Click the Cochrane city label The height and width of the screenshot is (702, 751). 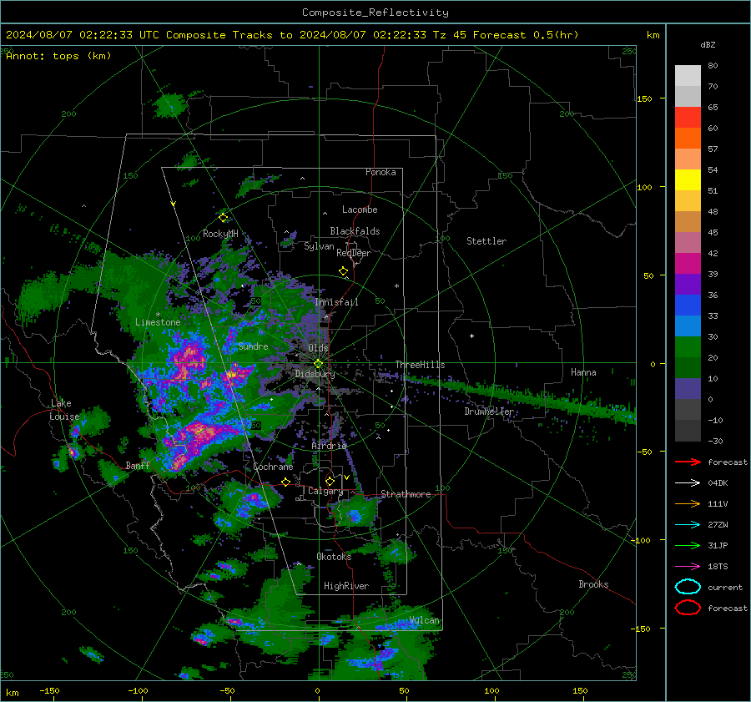273,467
